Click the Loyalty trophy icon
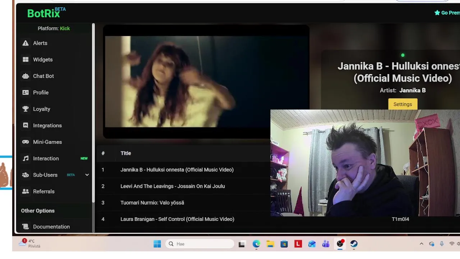The width and height of the screenshot is (460, 259). coord(26,109)
